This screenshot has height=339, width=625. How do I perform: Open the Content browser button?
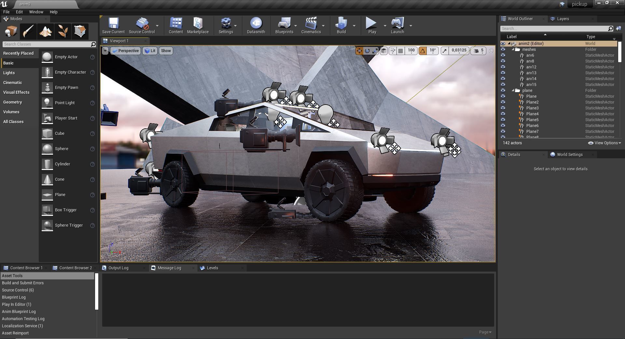(x=176, y=25)
